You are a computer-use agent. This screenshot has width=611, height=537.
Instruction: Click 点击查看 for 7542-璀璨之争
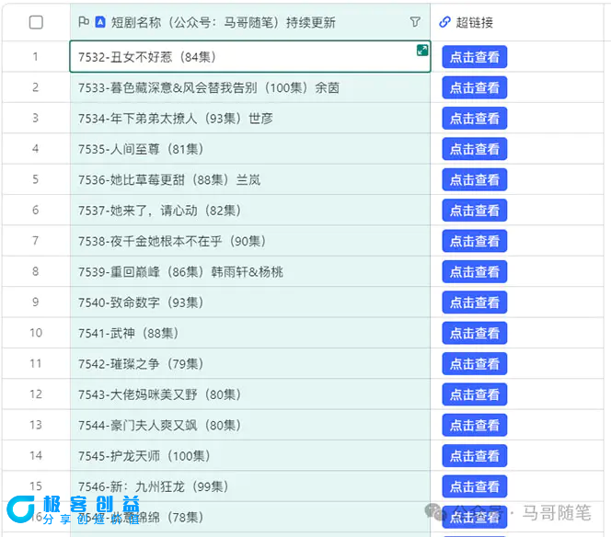coord(474,364)
